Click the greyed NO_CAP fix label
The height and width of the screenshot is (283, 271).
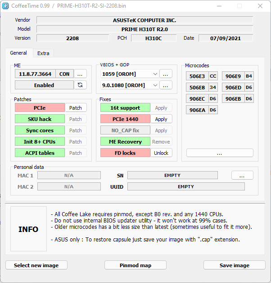pyautogui.click(x=125, y=130)
